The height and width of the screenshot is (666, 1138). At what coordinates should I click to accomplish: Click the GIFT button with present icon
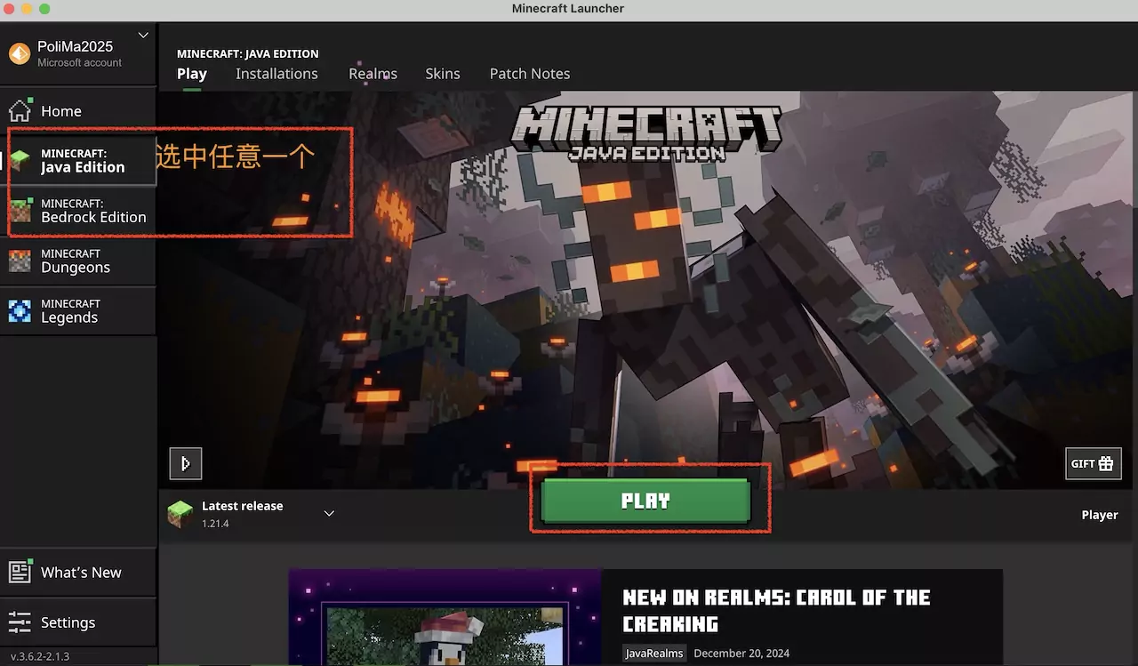tap(1094, 463)
